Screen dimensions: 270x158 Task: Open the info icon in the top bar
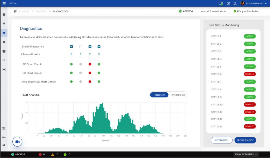coord(228,3)
